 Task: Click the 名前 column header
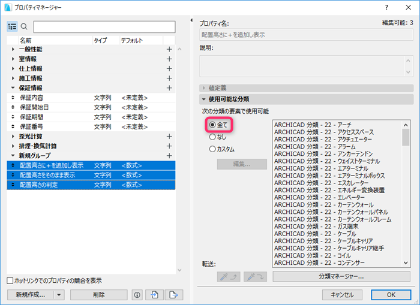tap(55, 40)
